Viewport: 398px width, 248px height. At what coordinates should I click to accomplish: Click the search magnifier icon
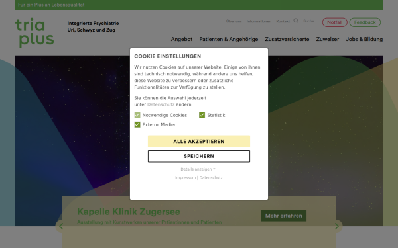(x=296, y=21)
